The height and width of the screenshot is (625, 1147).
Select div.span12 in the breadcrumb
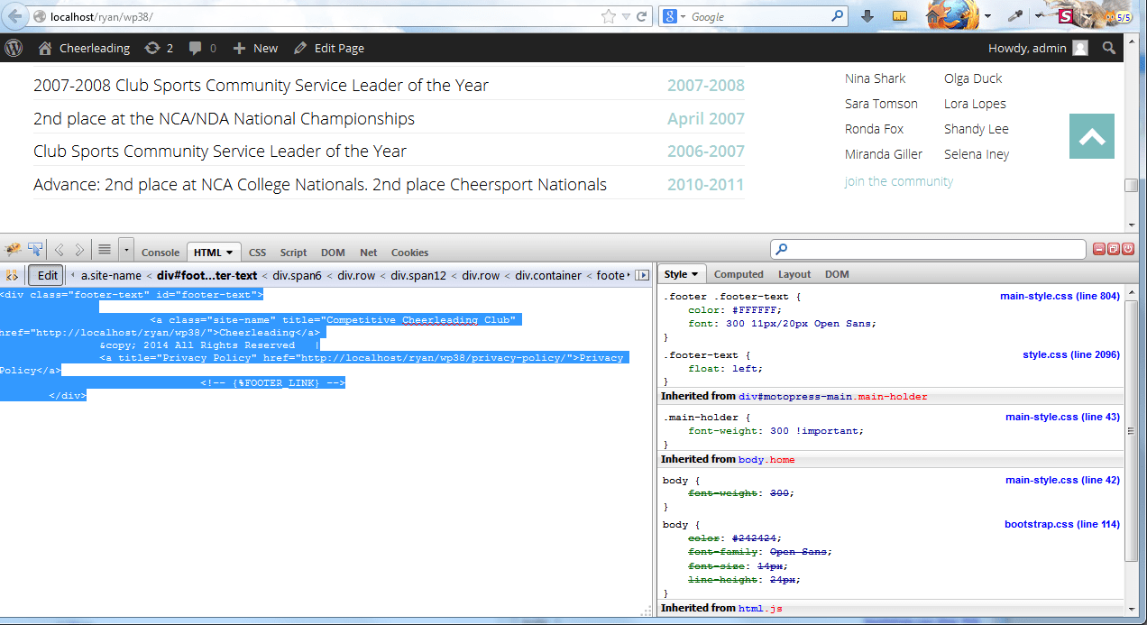(x=420, y=275)
